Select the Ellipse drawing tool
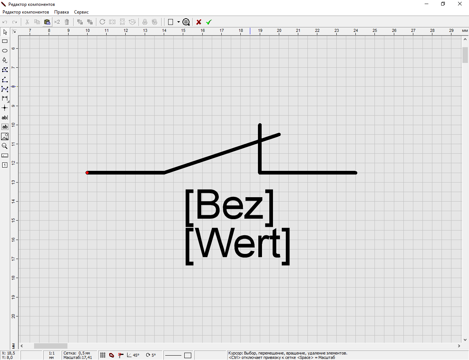The height and width of the screenshot is (360, 469). (5, 51)
